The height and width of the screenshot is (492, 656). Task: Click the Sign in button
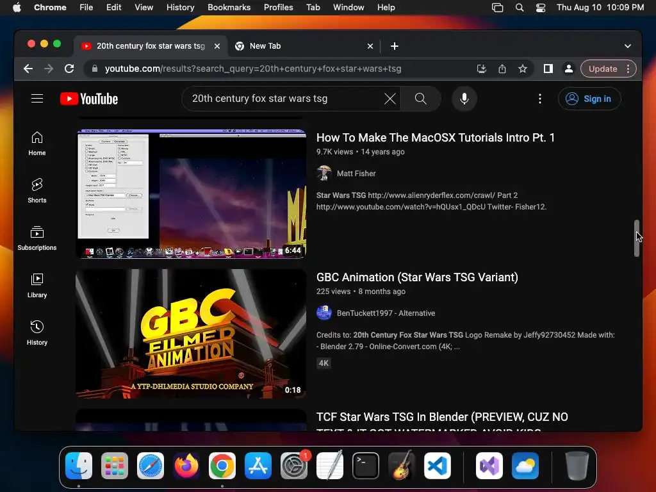(x=589, y=99)
